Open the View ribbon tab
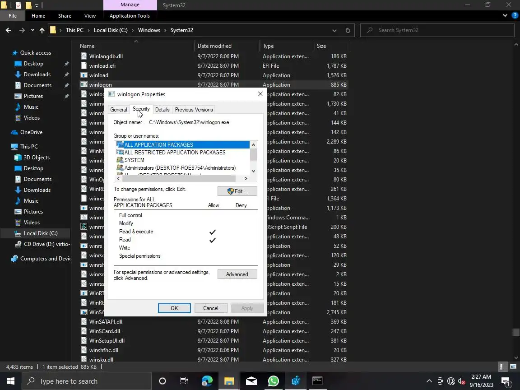 [x=90, y=16]
